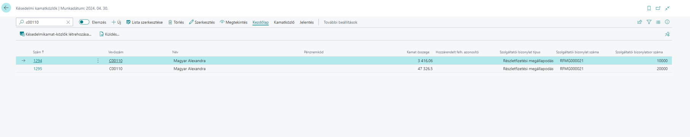Screen dimensions: 690x137
Task: Select interest amount 47 326,5
Action: pyautogui.click(x=425, y=69)
